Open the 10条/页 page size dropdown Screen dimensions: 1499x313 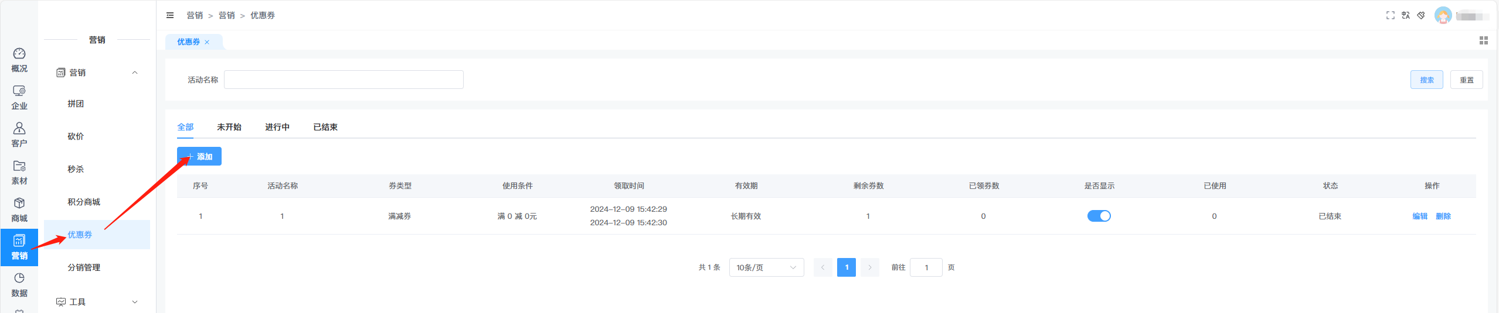pyautogui.click(x=766, y=267)
